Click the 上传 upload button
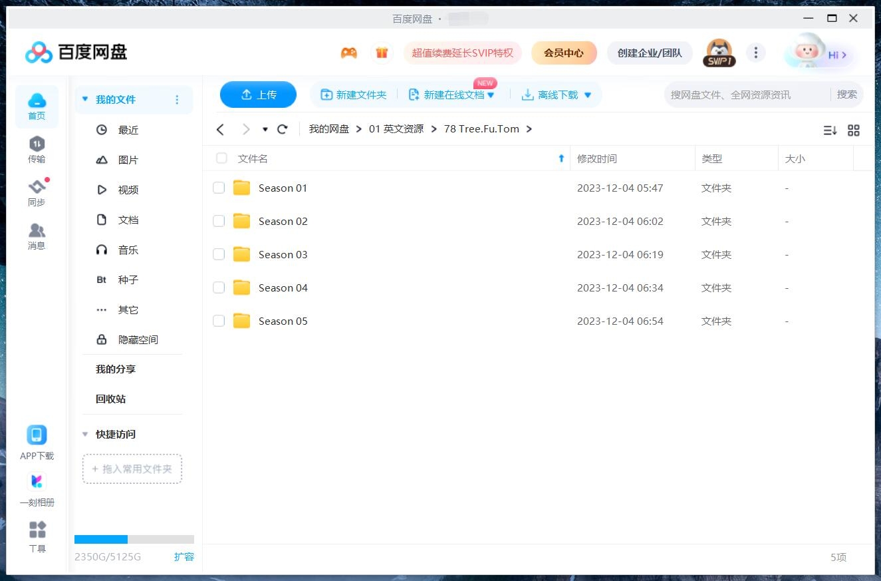This screenshot has height=581, width=881. point(258,95)
